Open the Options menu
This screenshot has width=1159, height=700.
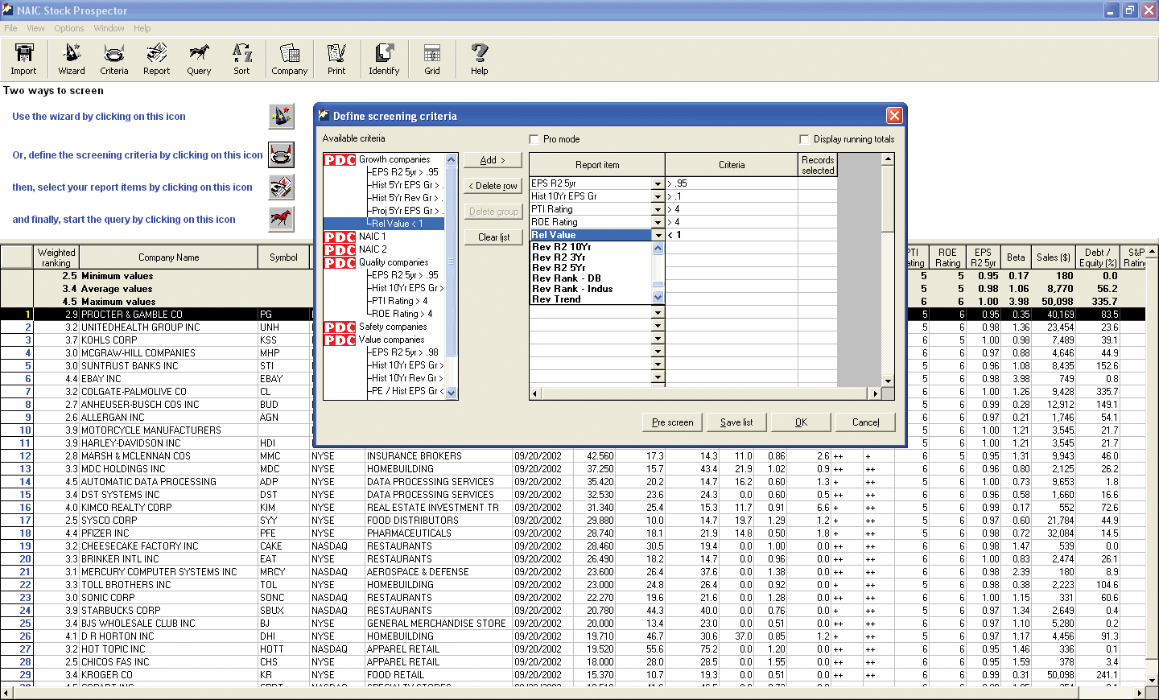69,28
